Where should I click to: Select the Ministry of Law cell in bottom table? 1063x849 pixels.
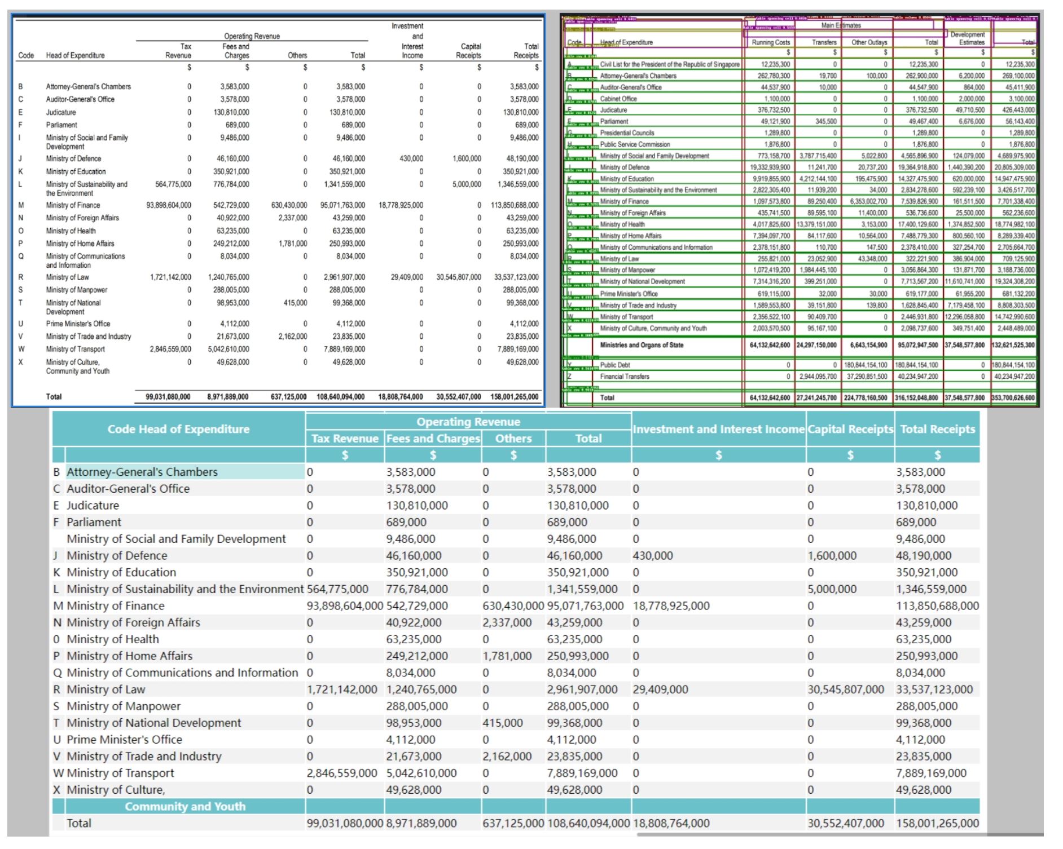(x=106, y=689)
